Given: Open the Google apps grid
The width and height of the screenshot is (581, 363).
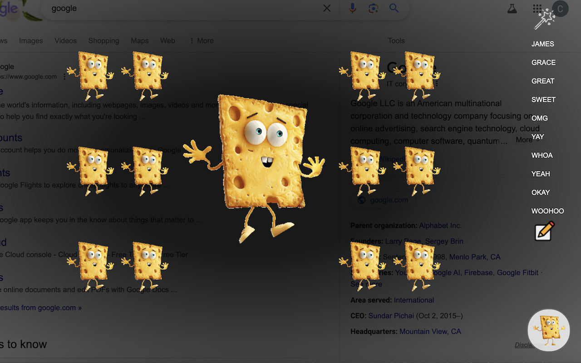Looking at the screenshot, I should (x=537, y=9).
